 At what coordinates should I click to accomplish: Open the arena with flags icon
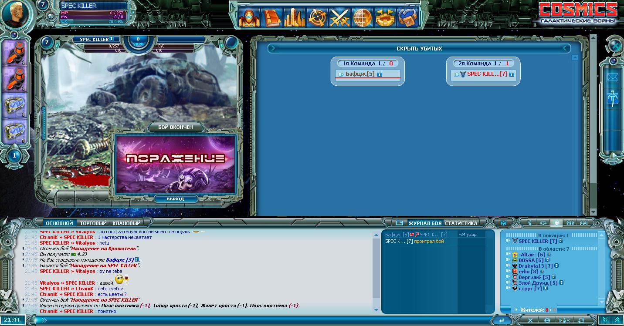(385, 18)
